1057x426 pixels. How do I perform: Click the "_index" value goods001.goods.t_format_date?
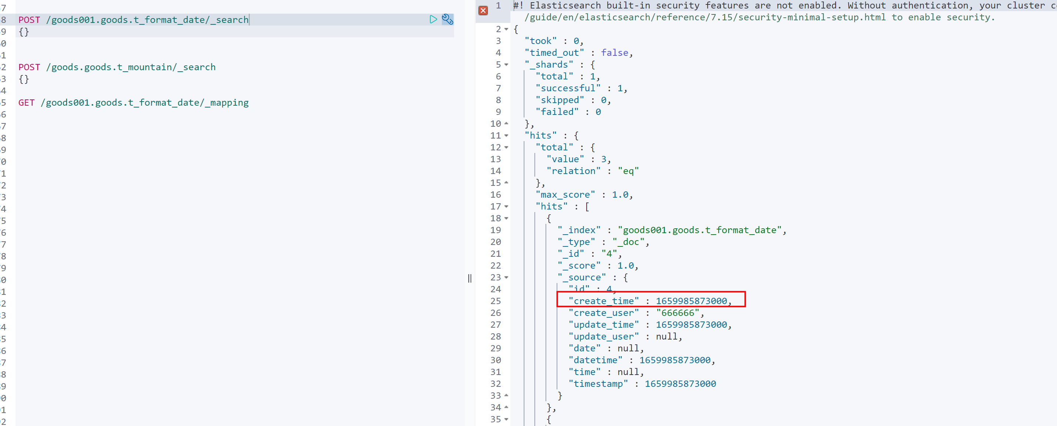701,230
